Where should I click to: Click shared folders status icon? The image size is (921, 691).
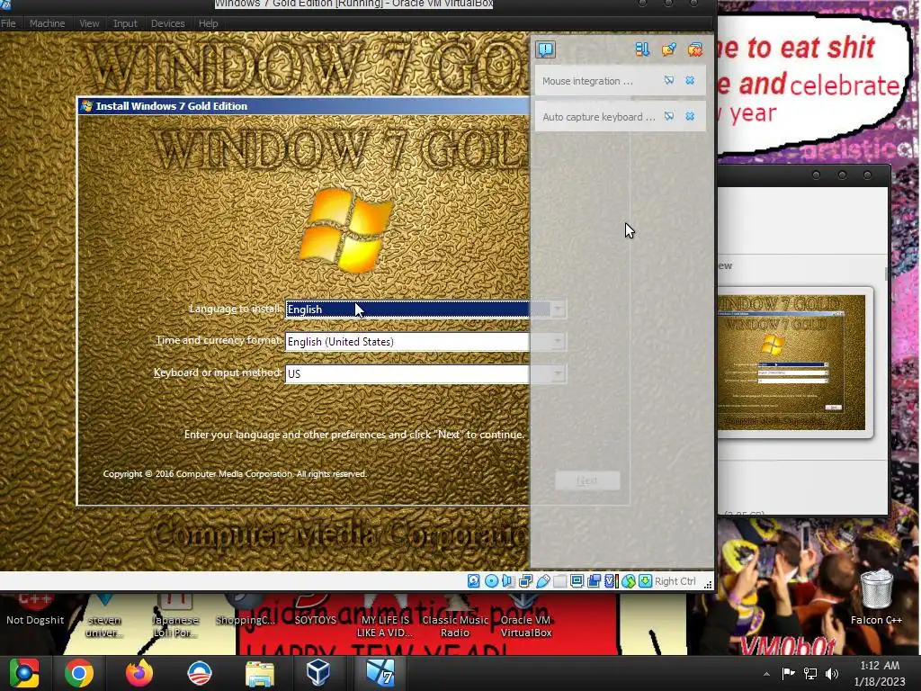point(559,581)
